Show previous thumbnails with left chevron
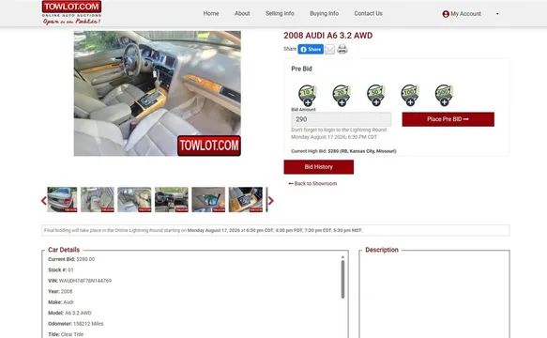 click(43, 200)
